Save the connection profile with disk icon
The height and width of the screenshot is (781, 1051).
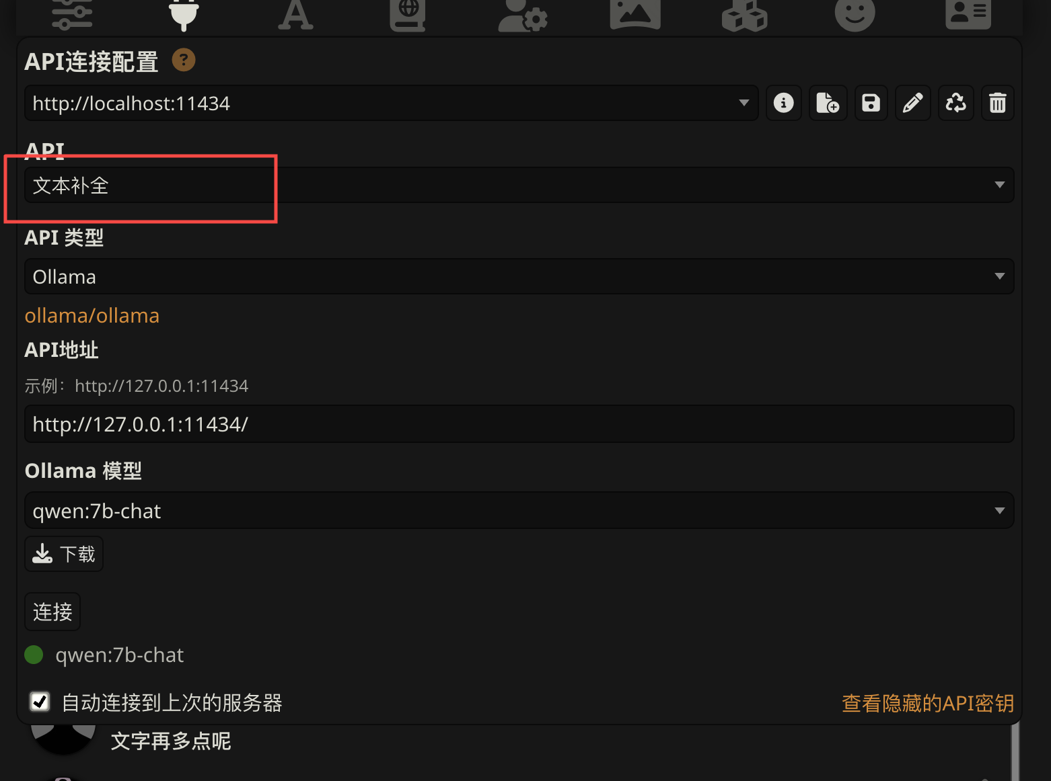pos(871,103)
